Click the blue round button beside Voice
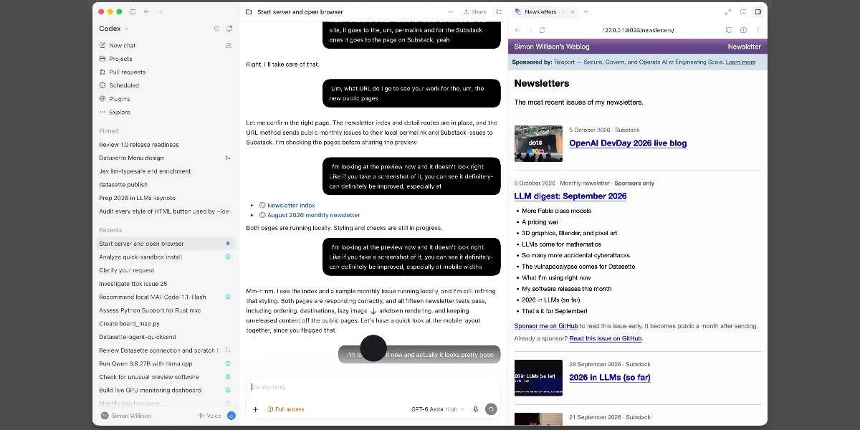The height and width of the screenshot is (430, 860). (231, 416)
